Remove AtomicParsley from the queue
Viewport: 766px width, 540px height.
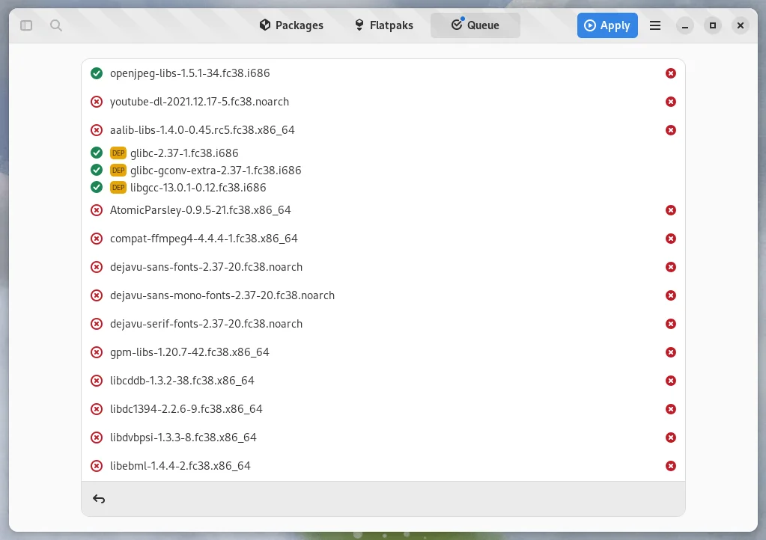[x=671, y=210]
